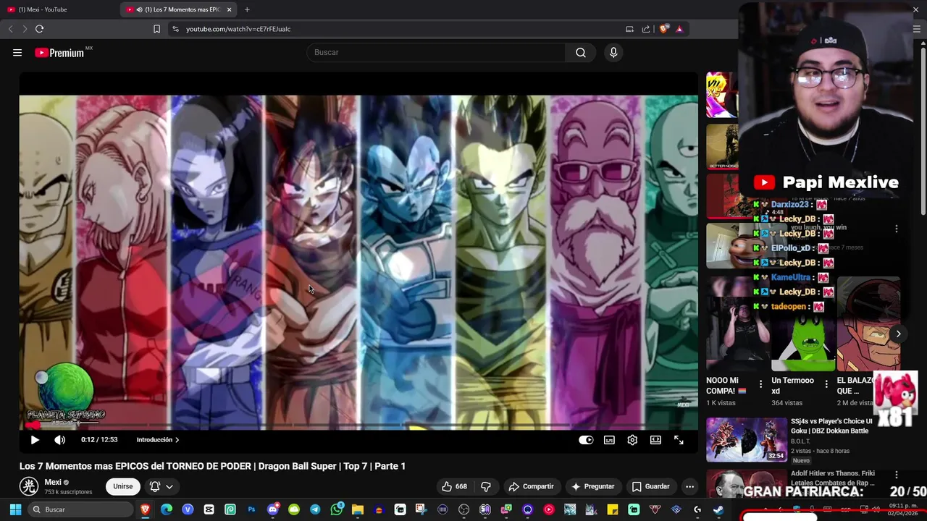Open options for NOOO Mi COMPA short
This screenshot has height=521, width=927.
(x=760, y=384)
